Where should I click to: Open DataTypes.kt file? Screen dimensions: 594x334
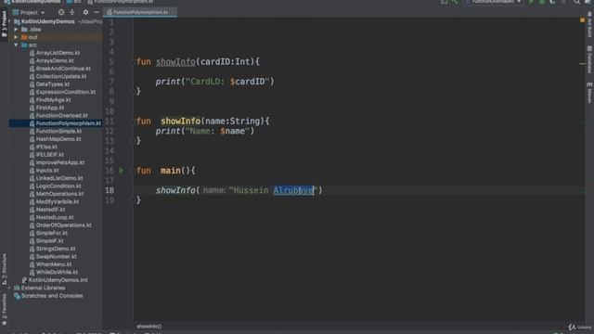point(53,84)
